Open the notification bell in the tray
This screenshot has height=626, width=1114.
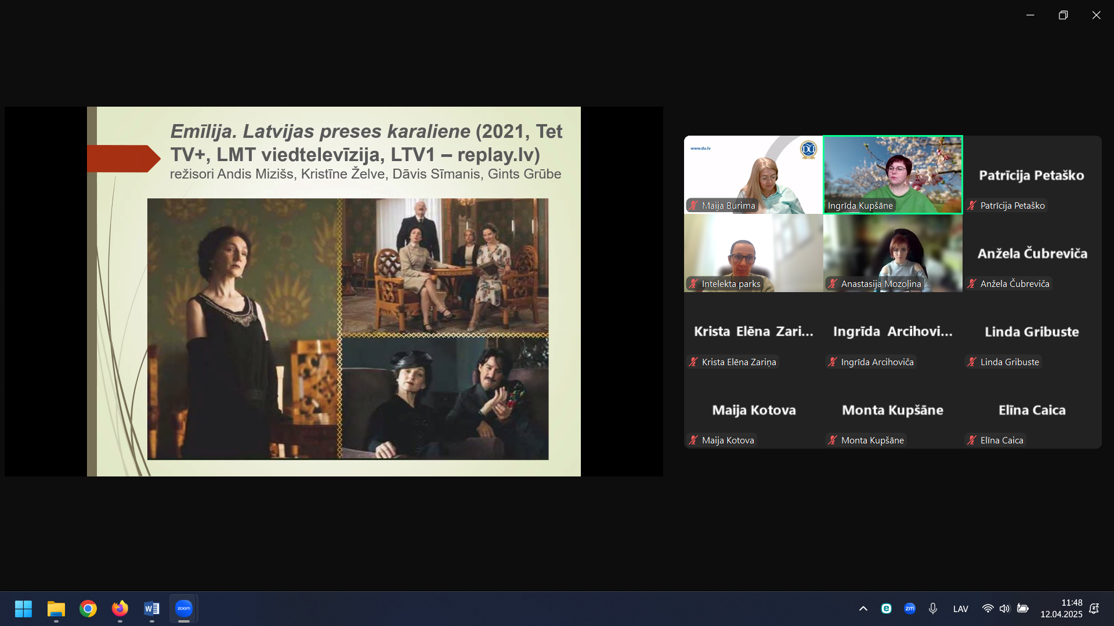[1094, 609]
